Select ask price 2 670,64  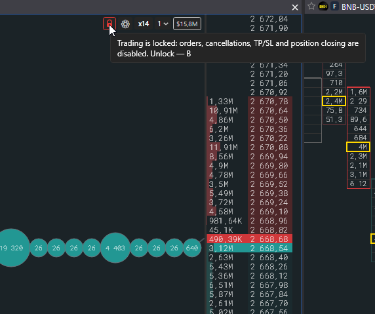(269, 111)
